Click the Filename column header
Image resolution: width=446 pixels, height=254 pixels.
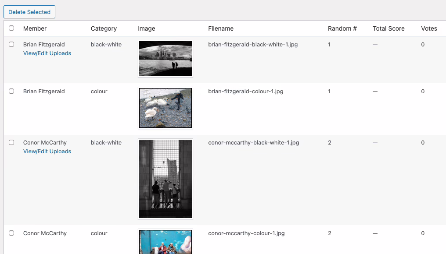pos(221,28)
